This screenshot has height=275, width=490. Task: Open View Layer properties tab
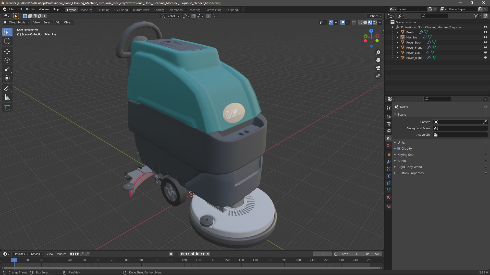(389, 131)
